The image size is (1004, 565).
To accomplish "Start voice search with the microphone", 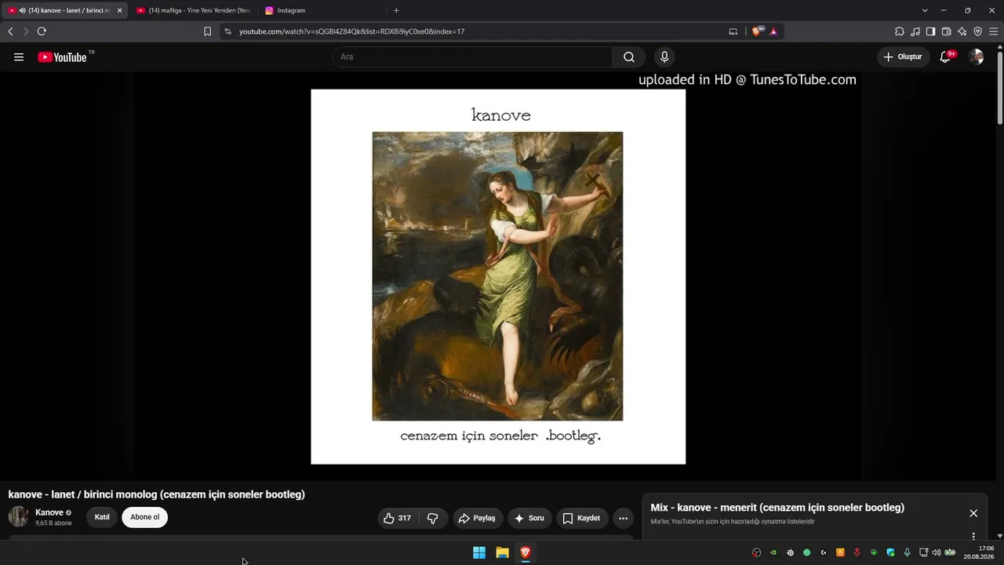I will tap(664, 56).
